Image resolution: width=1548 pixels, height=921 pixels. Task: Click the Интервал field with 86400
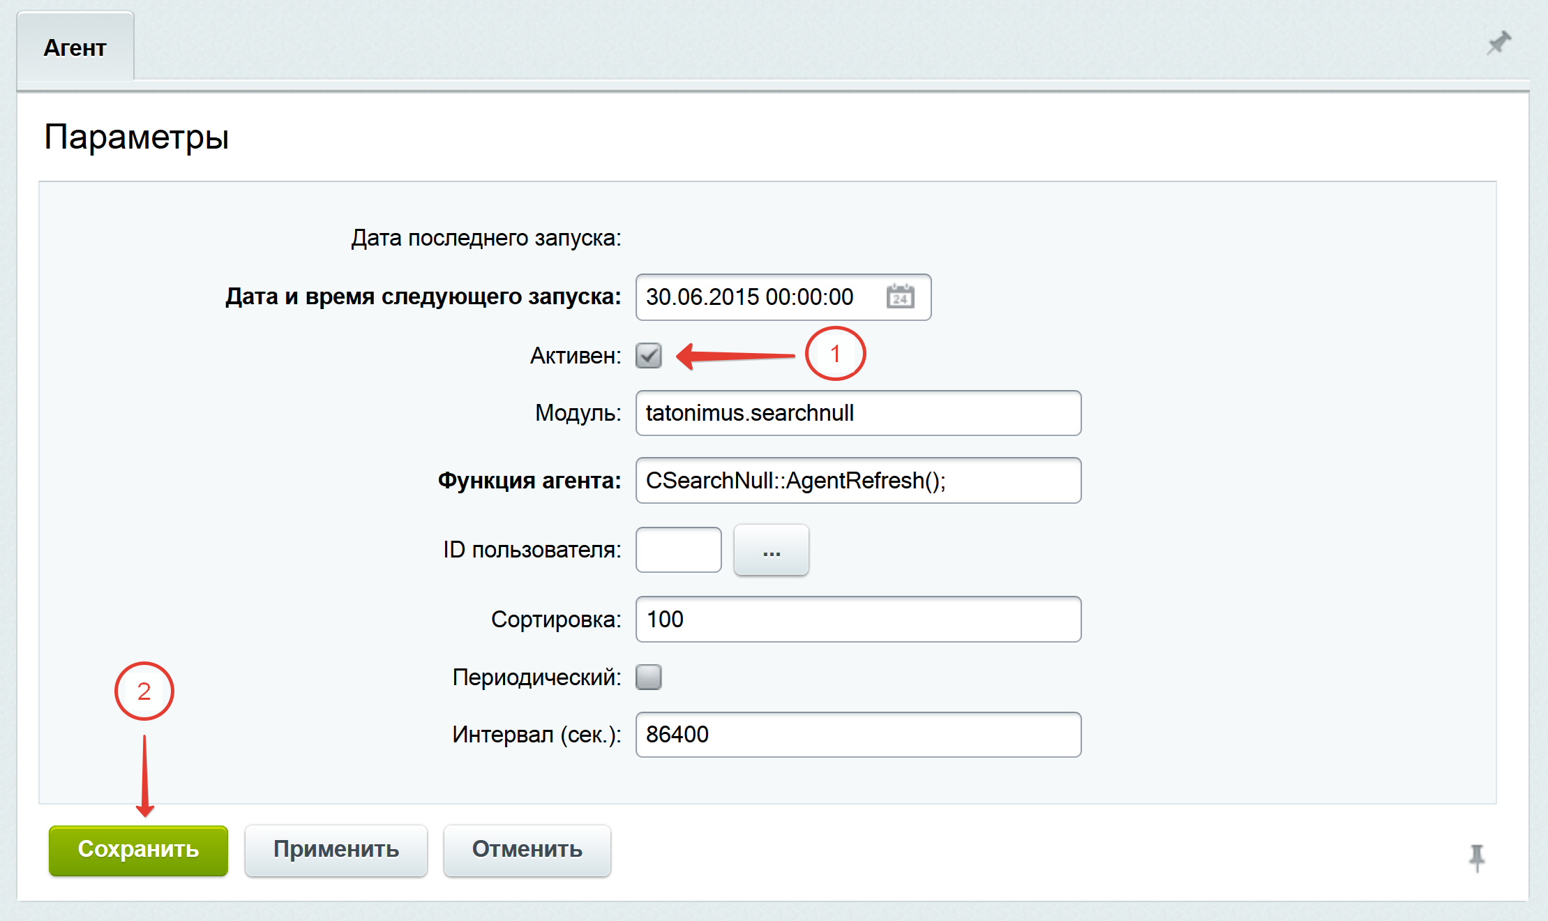pos(858,735)
